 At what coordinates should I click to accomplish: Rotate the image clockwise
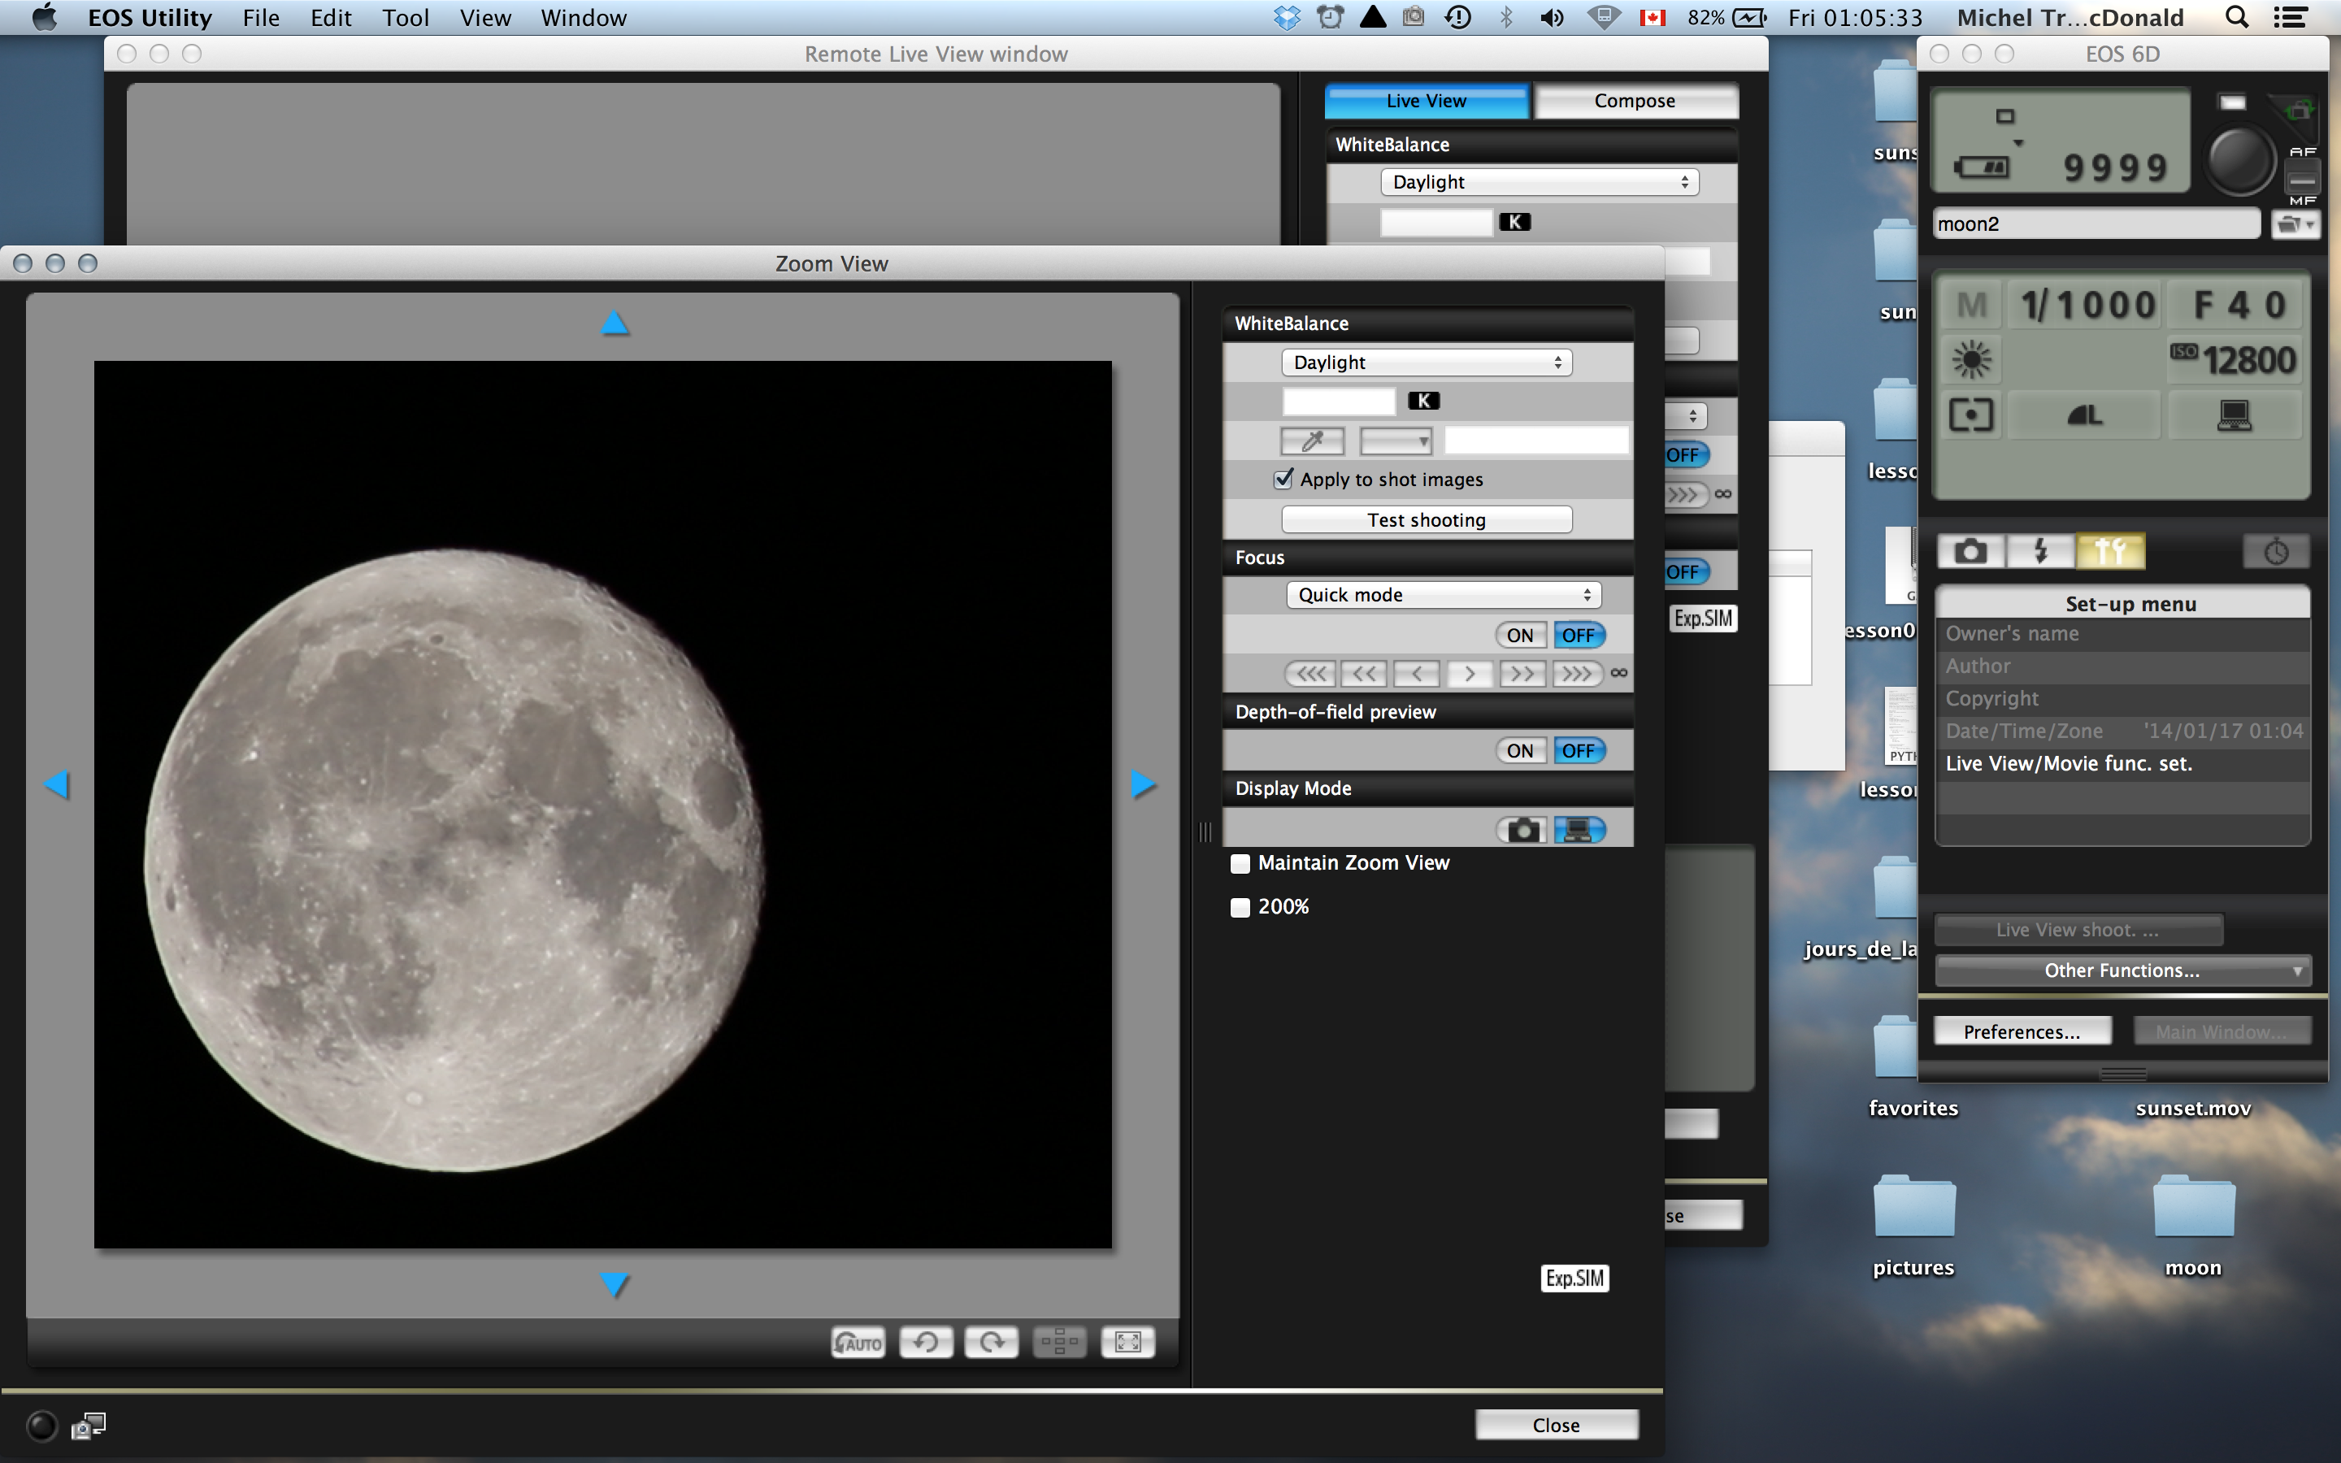[992, 1342]
